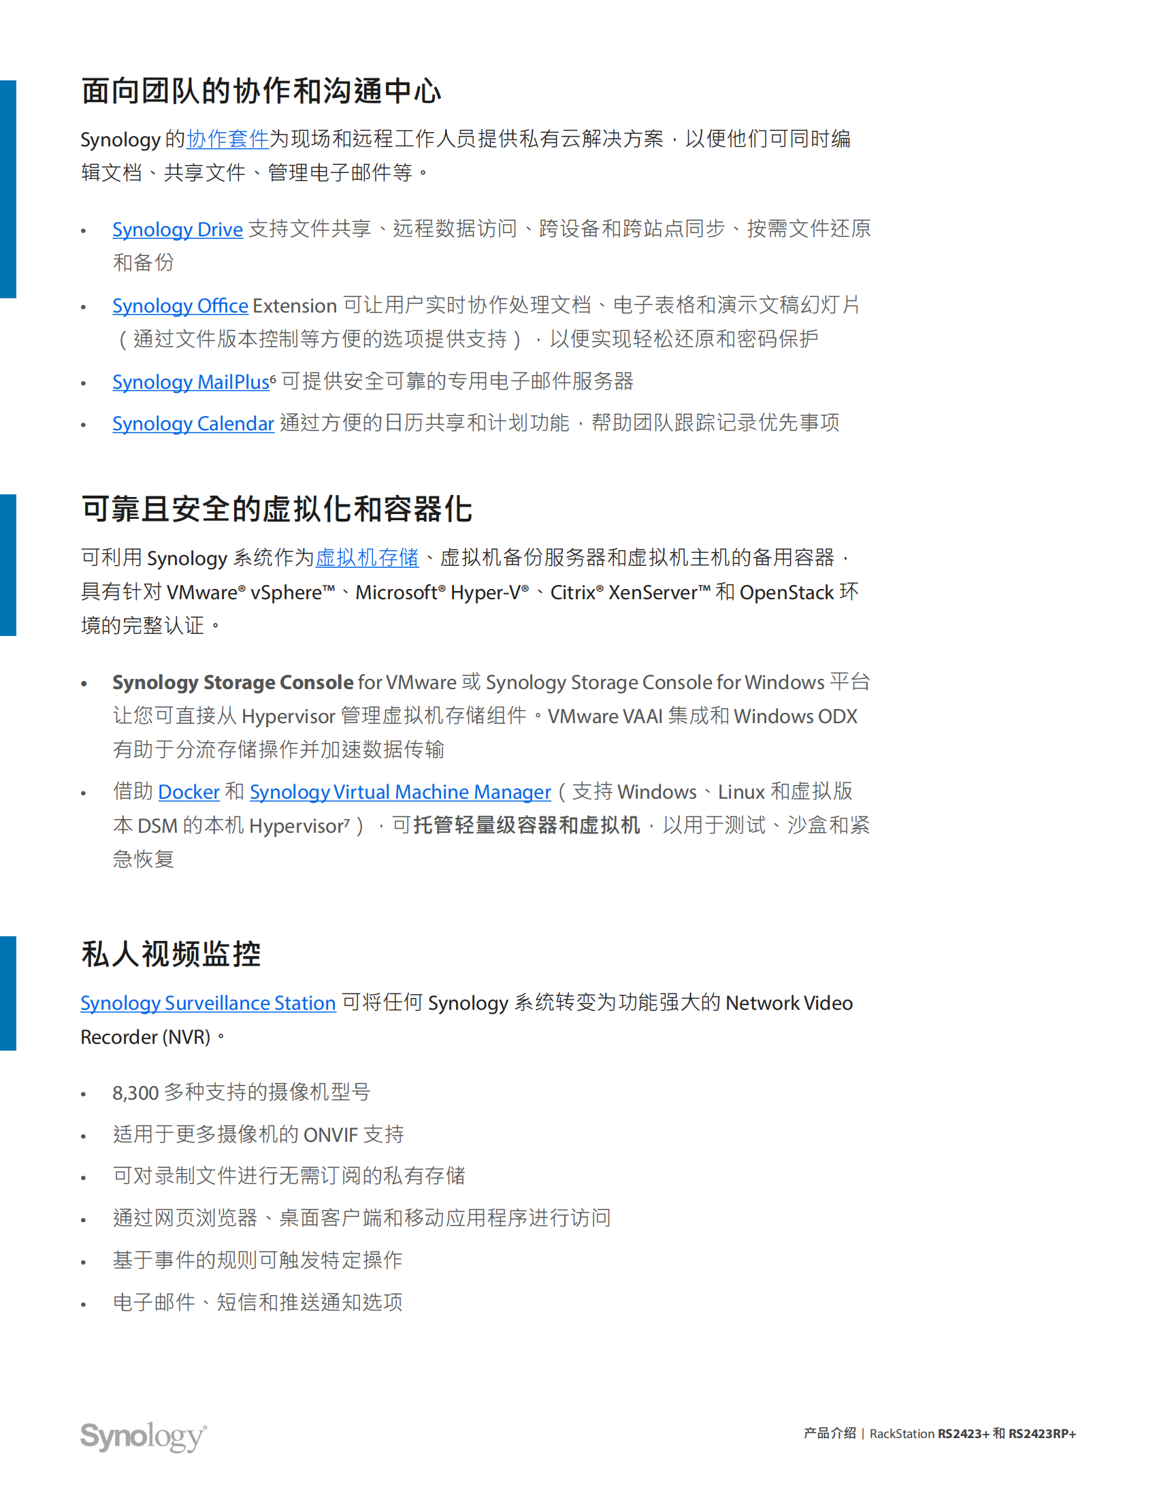Screen dimensions: 1157x1498
Task: Click text Recorder (NVR)
Action: click(146, 1037)
